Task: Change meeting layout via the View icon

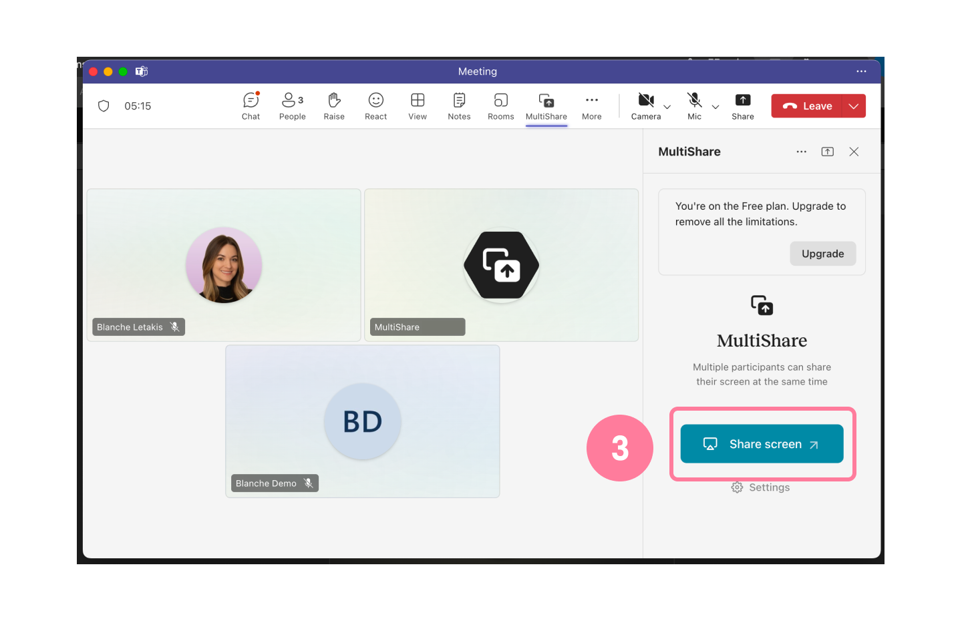Action: [x=418, y=106]
